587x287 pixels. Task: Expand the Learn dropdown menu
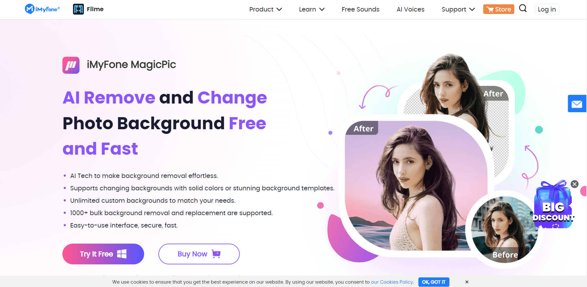coord(312,9)
